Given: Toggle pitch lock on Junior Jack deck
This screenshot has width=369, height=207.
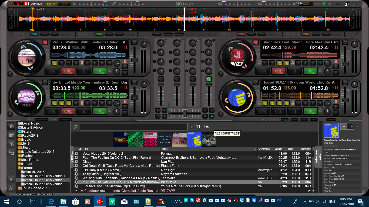Looking at the screenshot, I should 336,61.
